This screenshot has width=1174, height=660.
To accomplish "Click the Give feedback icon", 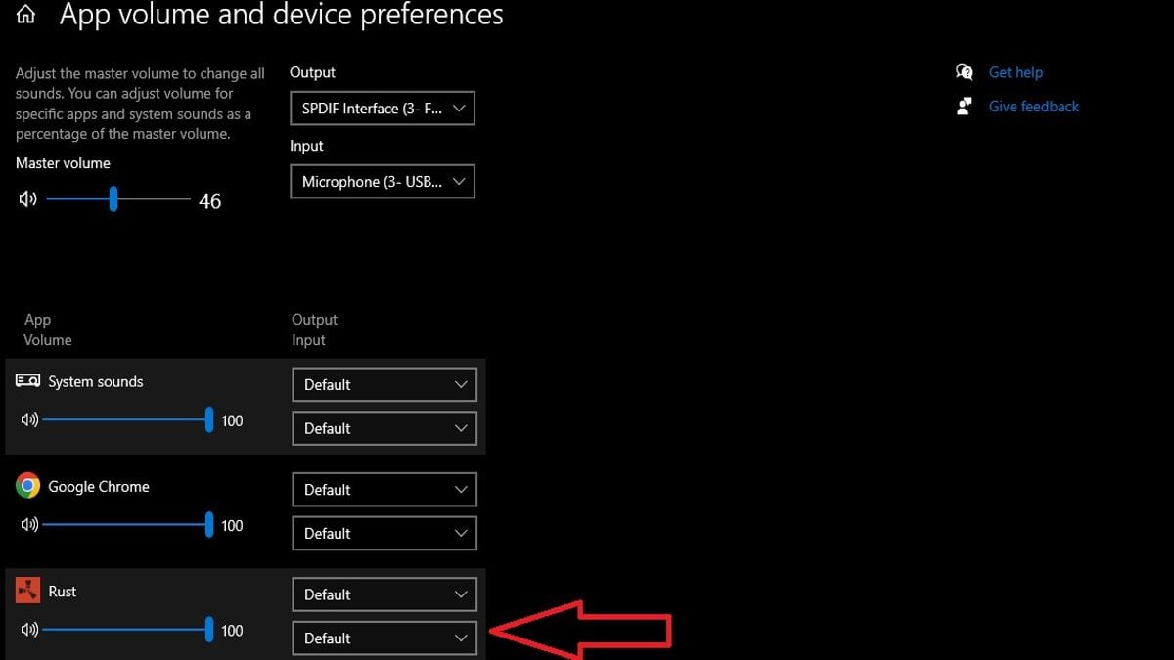I will (x=964, y=106).
